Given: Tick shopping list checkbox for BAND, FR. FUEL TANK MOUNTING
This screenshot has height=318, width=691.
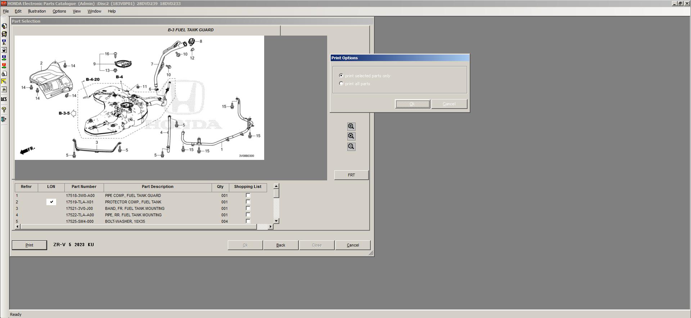Looking at the screenshot, I should [x=248, y=208].
